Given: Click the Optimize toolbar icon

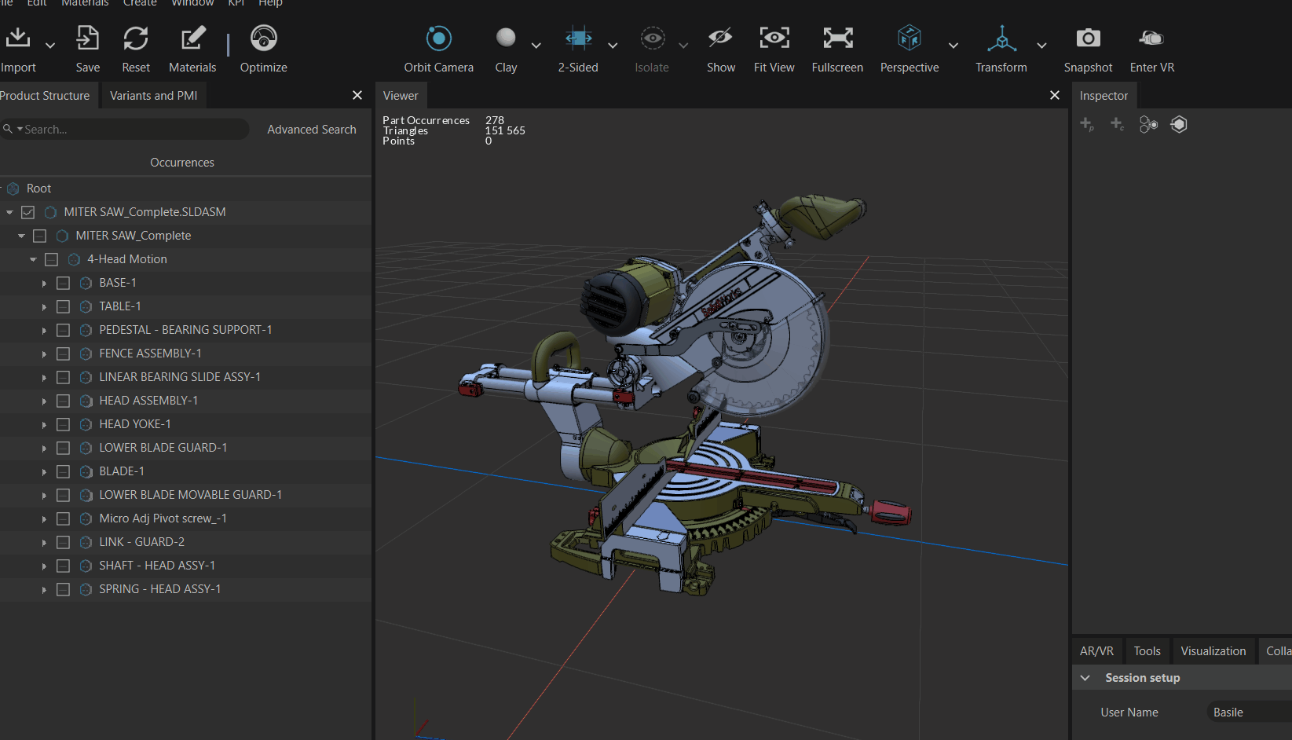Looking at the screenshot, I should [263, 38].
